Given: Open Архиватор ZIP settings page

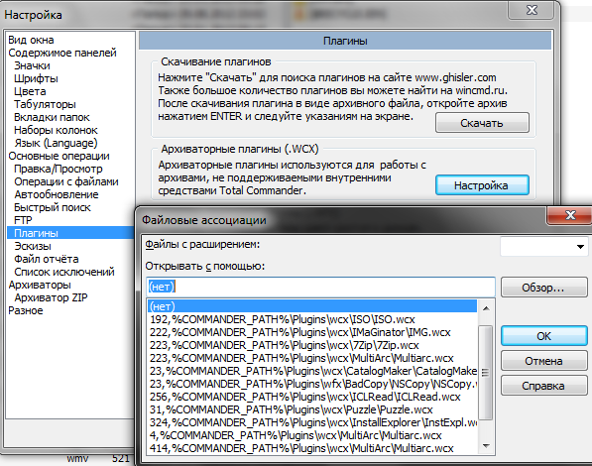Looking at the screenshot, I should (x=51, y=297).
